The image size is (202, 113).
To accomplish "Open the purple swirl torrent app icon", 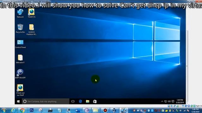I will [x=87, y=110].
